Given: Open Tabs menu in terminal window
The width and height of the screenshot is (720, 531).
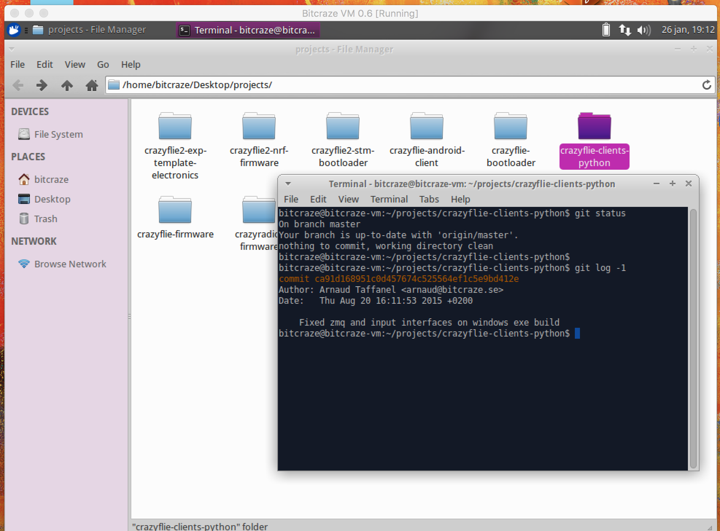Looking at the screenshot, I should (x=429, y=199).
